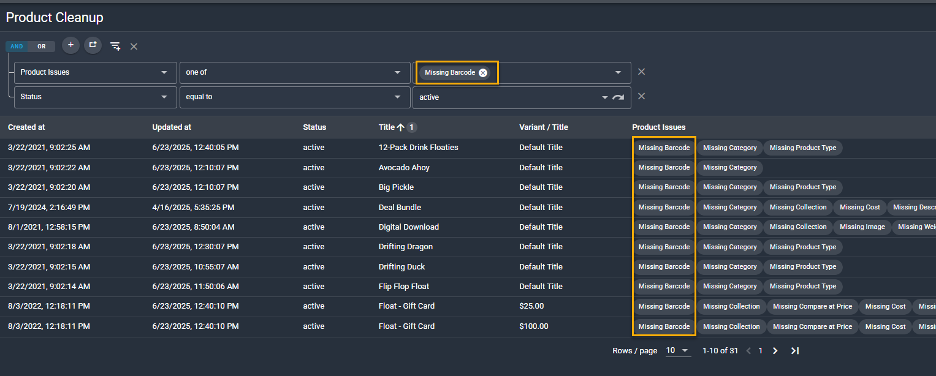Remove the Missing Barcode chip from the filter
This screenshot has width=936, height=376.
(483, 72)
